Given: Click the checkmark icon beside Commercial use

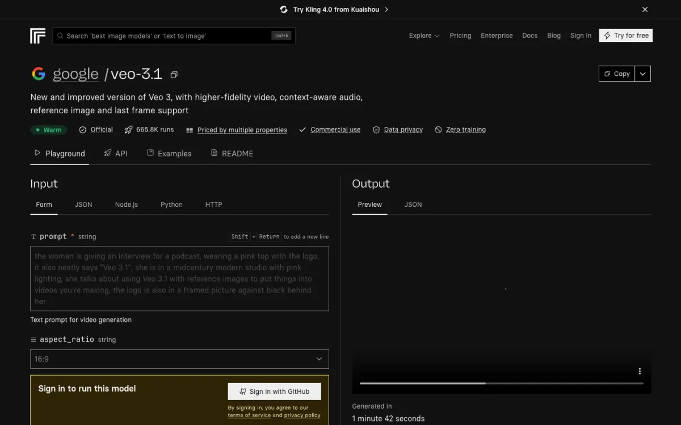Looking at the screenshot, I should coord(302,130).
